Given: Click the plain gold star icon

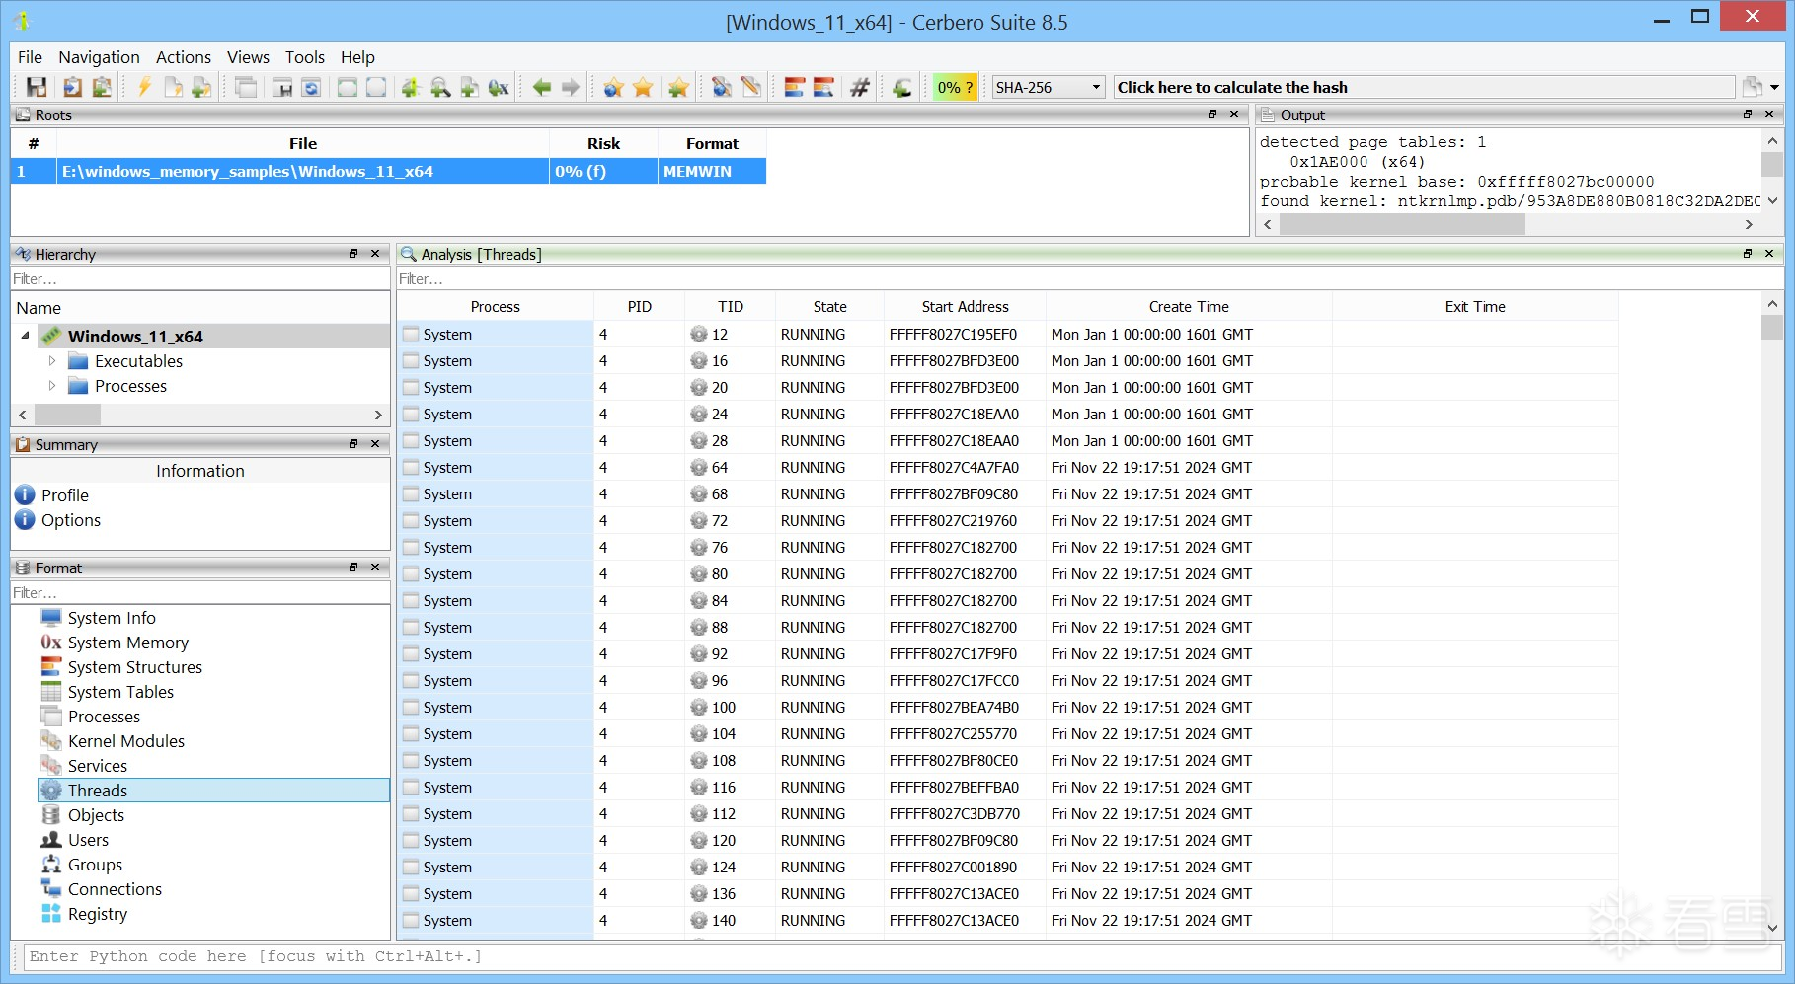Looking at the screenshot, I should [x=643, y=87].
